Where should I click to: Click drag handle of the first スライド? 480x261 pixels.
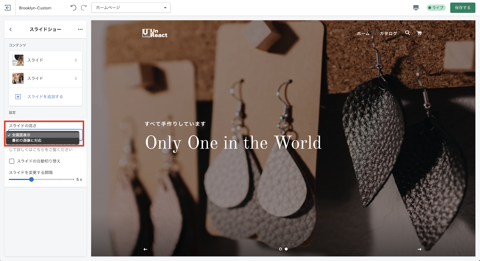pos(76,60)
